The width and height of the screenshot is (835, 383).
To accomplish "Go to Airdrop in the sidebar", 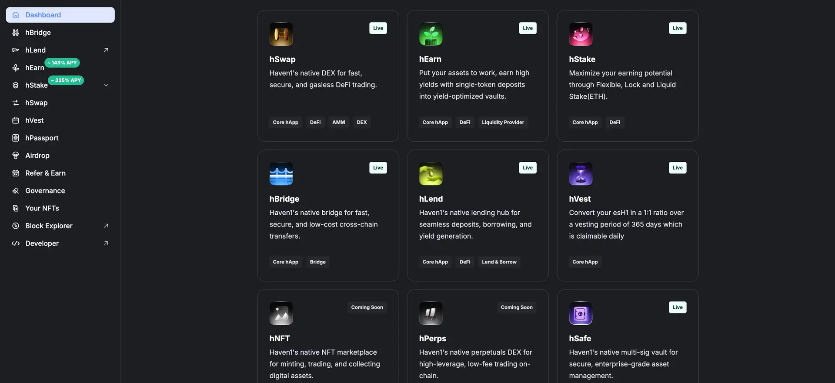I will tap(37, 155).
